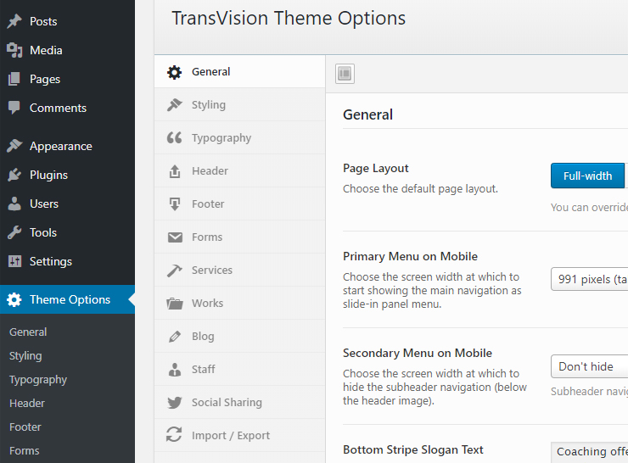The height and width of the screenshot is (463, 628).
Task: Select the Header options tab
Action: 239,171
